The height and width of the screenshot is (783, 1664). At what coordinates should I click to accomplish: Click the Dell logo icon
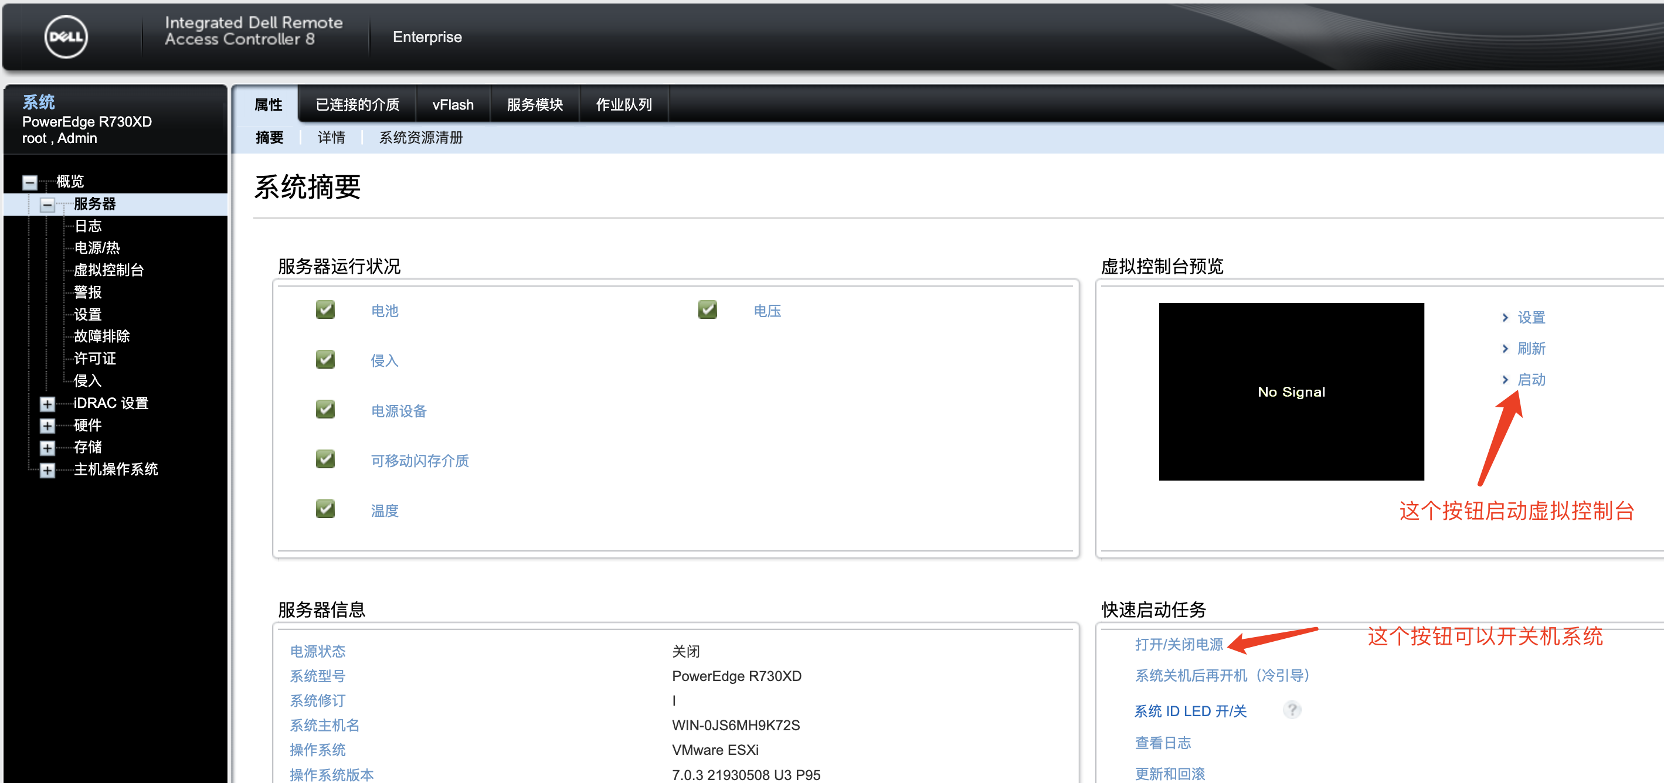coord(66,37)
